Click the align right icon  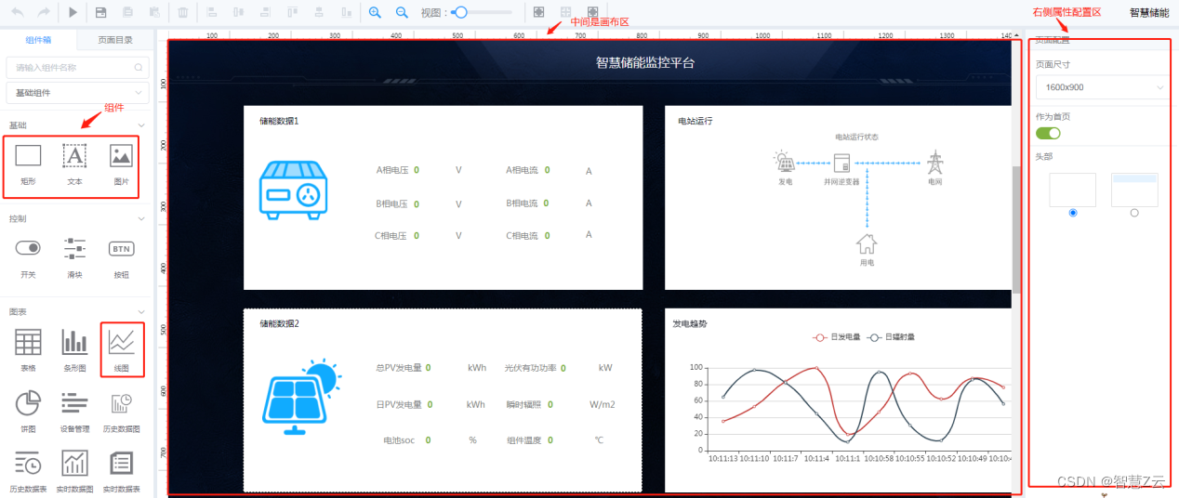coord(264,12)
